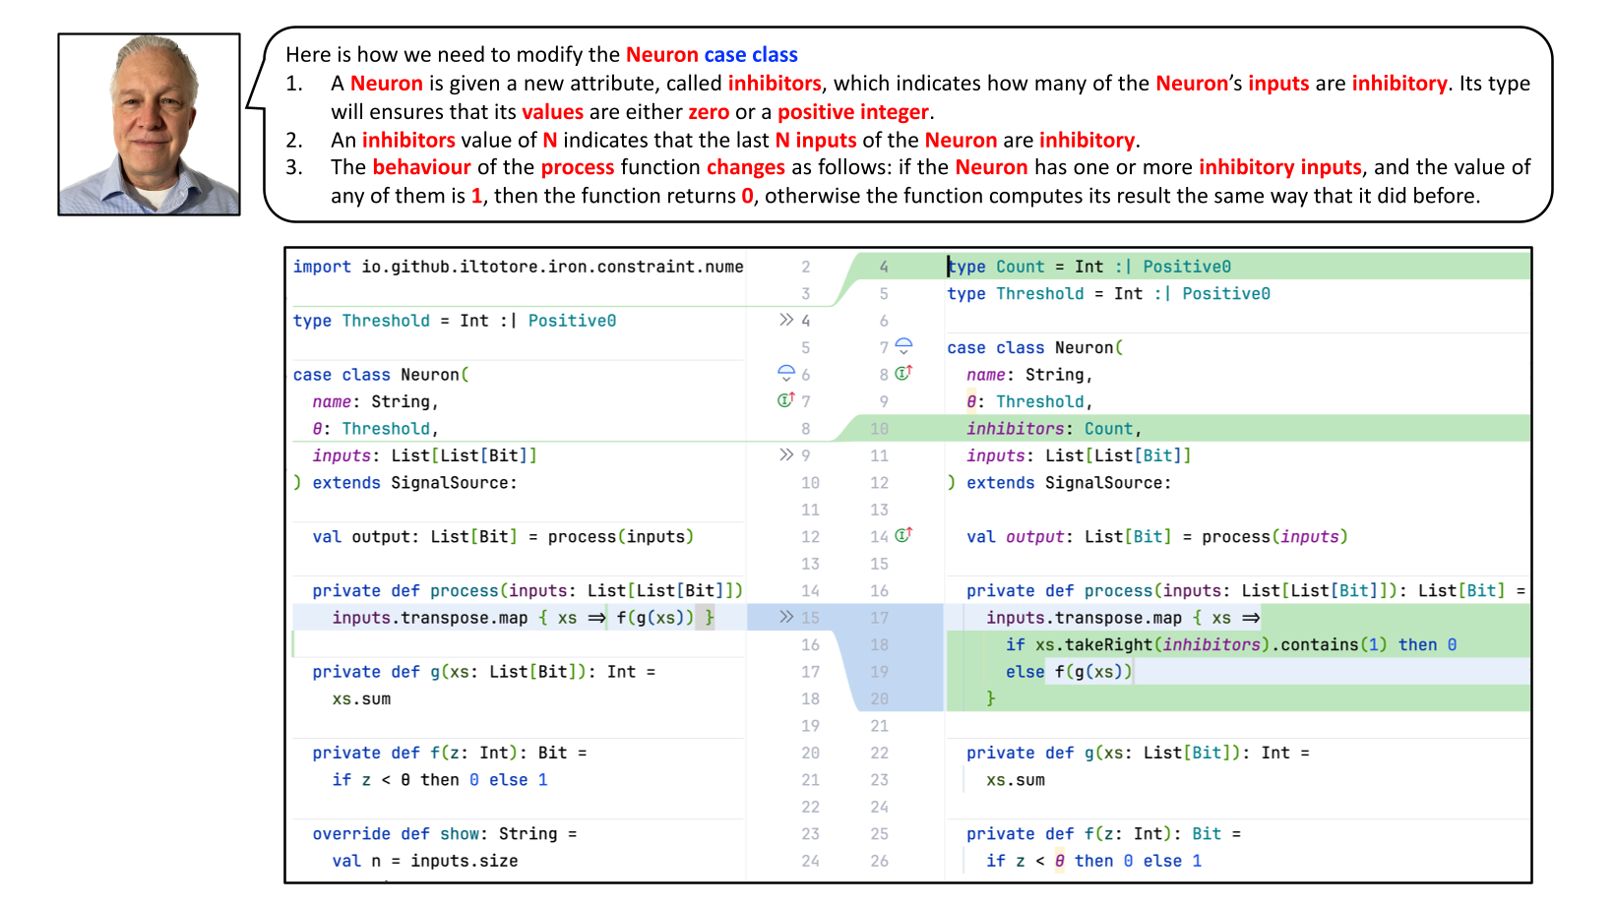Click implements marker icon at left line 7
1614x907 pixels.
tap(785, 399)
